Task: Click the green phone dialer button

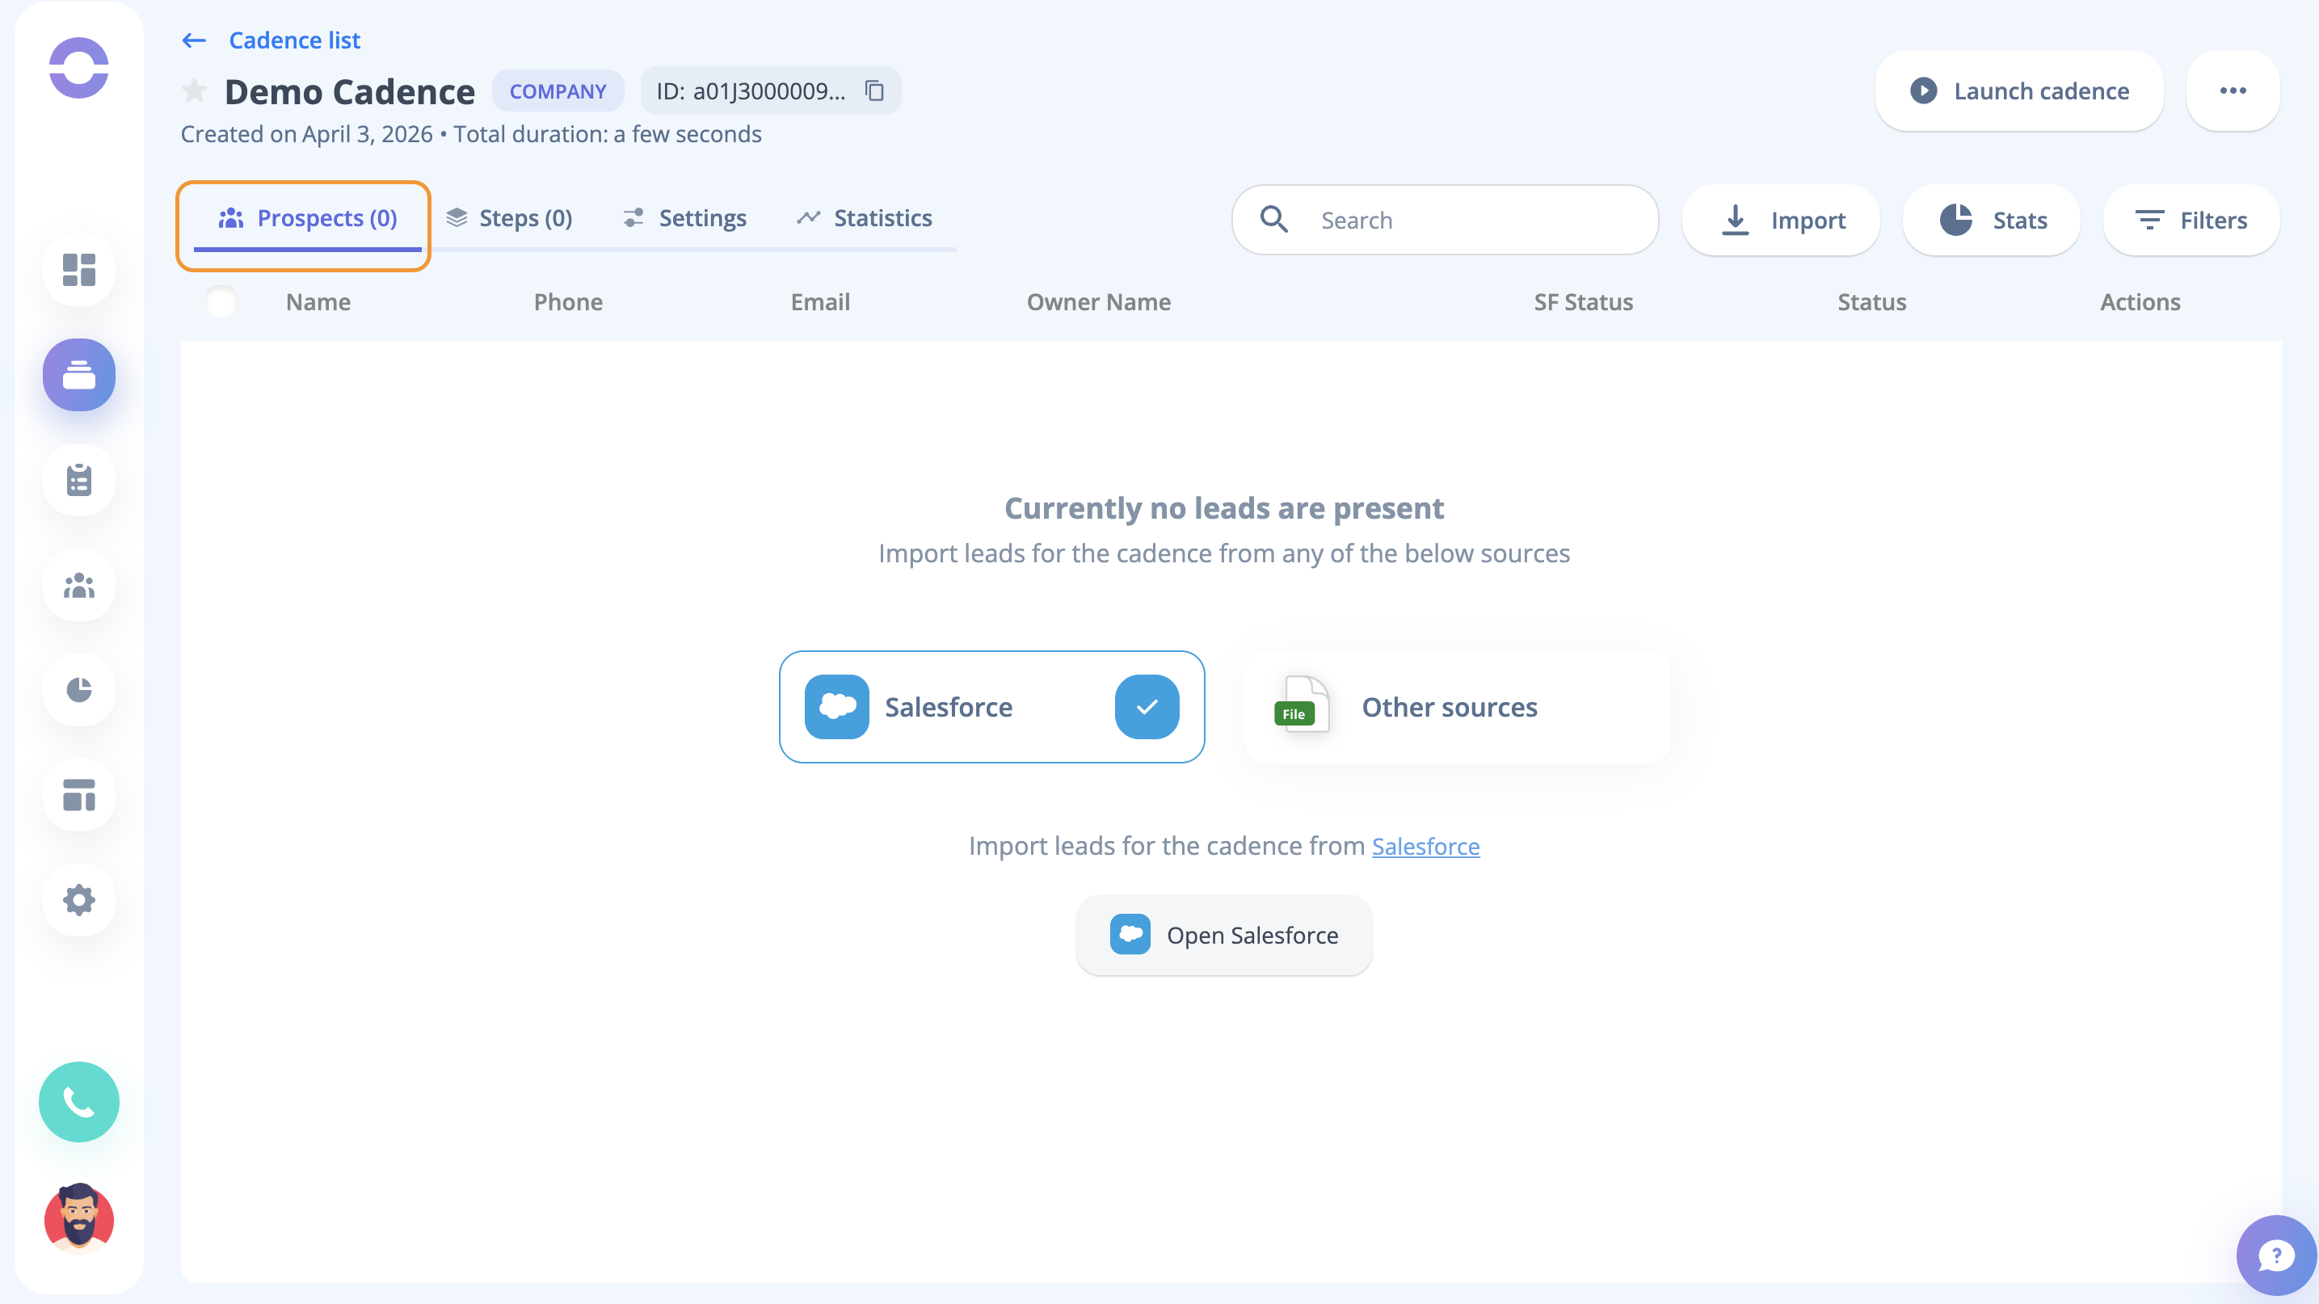Action: (x=79, y=1101)
